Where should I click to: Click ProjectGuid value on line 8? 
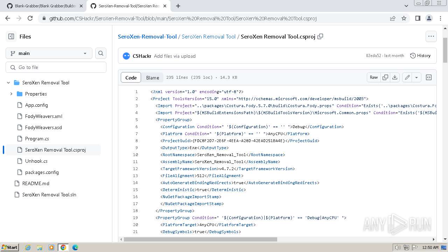(x=239, y=141)
